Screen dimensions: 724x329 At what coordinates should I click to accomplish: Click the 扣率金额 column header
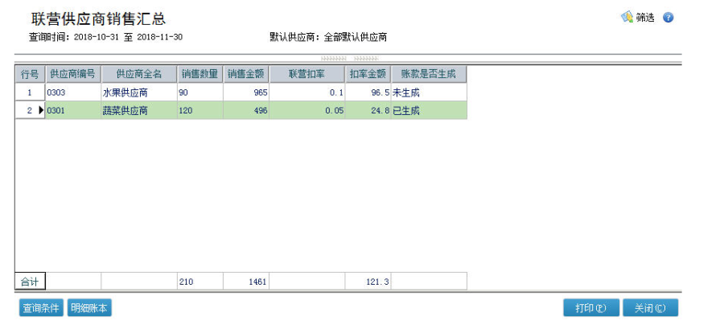pos(368,74)
